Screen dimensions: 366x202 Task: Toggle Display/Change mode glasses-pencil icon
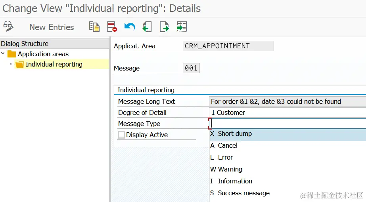(x=8, y=27)
